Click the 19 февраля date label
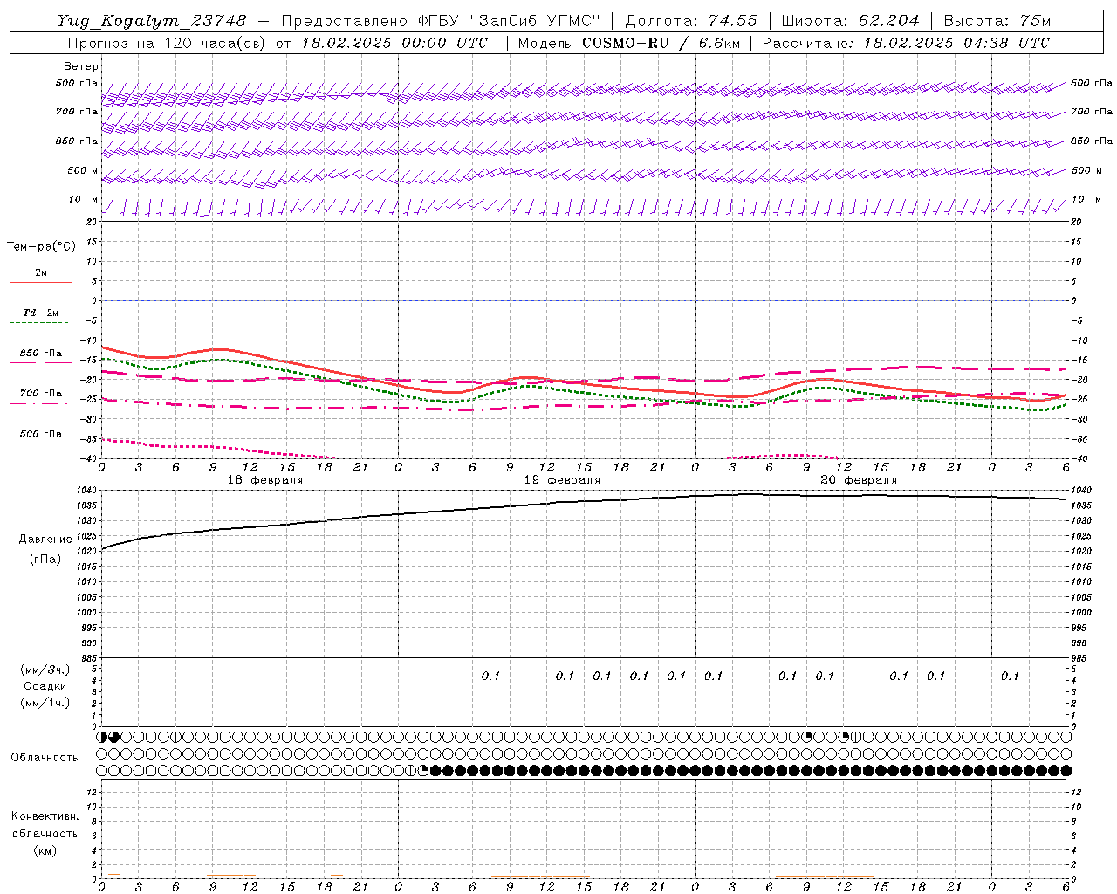Viewport: 1117px width, 894px height. pyautogui.click(x=562, y=480)
